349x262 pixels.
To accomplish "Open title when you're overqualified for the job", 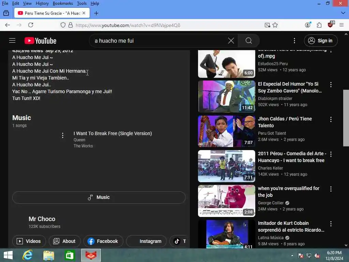I will click(288, 192).
